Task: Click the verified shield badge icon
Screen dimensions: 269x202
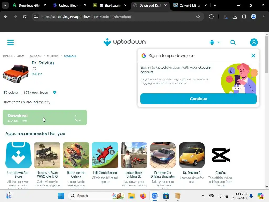Action: click(55, 92)
